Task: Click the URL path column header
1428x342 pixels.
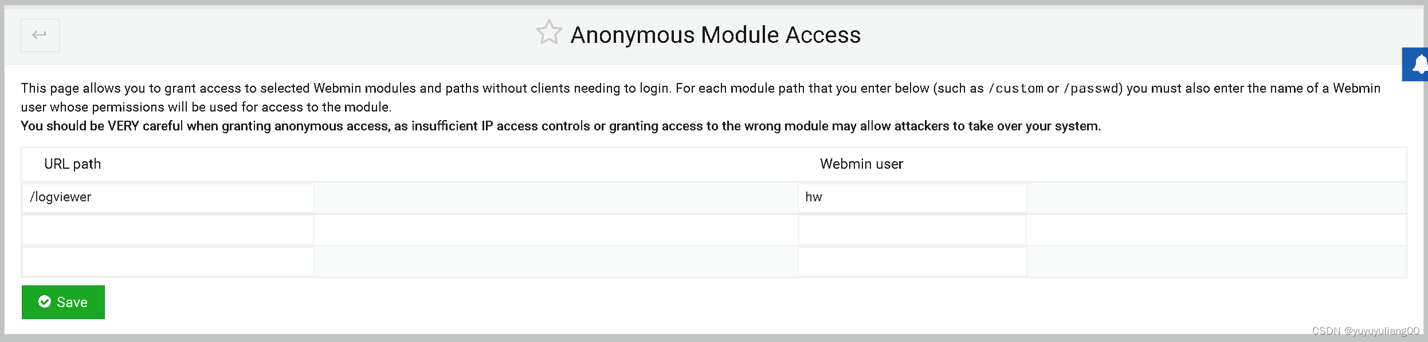Action: pos(72,164)
